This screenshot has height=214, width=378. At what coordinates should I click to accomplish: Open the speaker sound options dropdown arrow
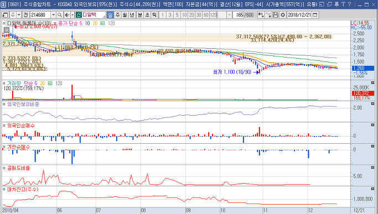72,15
